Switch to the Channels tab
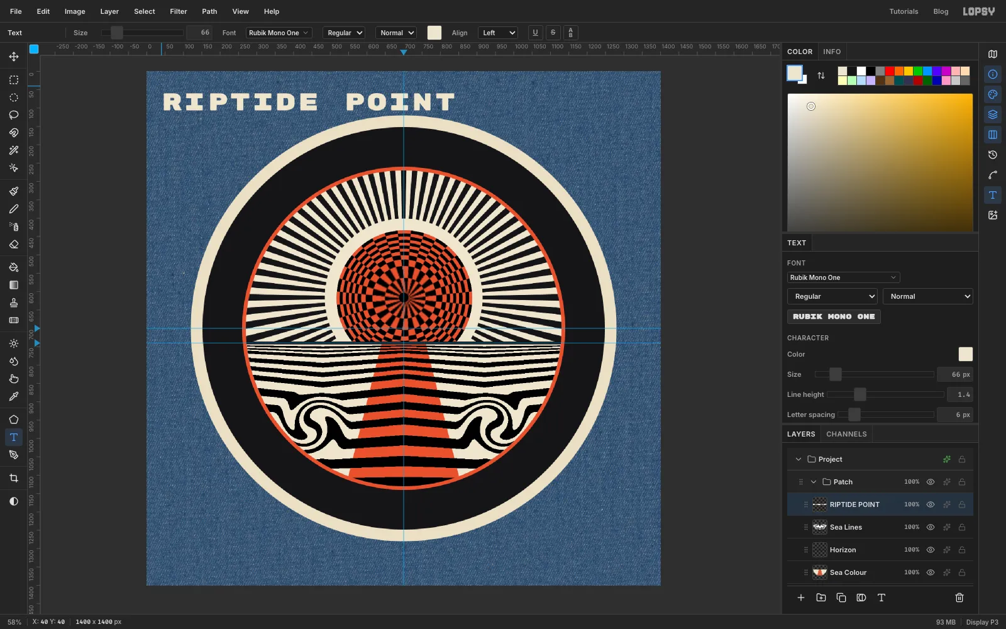The height and width of the screenshot is (629, 1006). pyautogui.click(x=846, y=434)
